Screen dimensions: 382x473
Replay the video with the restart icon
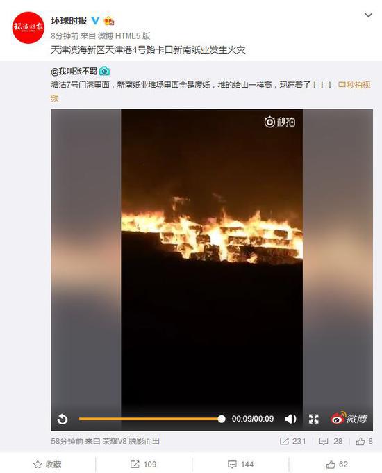[x=63, y=419]
